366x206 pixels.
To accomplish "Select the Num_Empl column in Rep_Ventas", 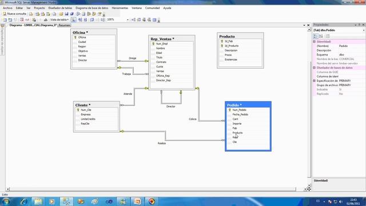I will (162, 43).
